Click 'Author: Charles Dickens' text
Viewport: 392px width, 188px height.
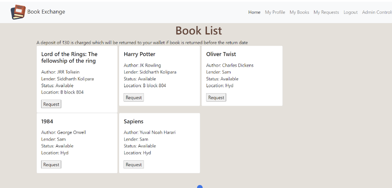(230, 65)
